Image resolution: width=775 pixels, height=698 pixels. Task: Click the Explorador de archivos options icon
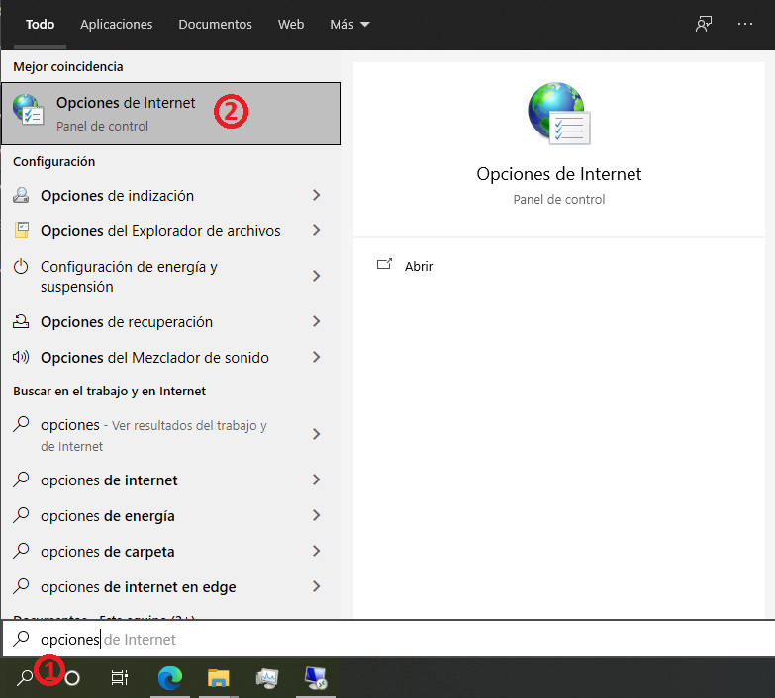(x=21, y=230)
